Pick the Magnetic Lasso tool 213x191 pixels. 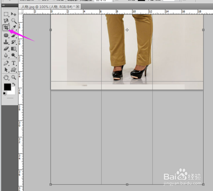click(6, 21)
